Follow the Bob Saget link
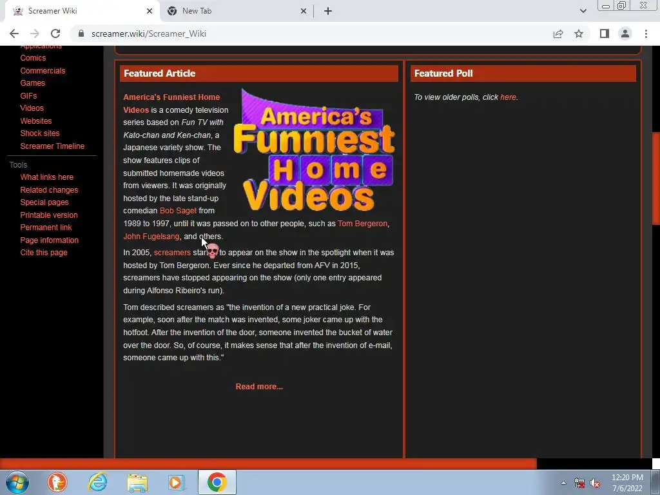 (178, 211)
